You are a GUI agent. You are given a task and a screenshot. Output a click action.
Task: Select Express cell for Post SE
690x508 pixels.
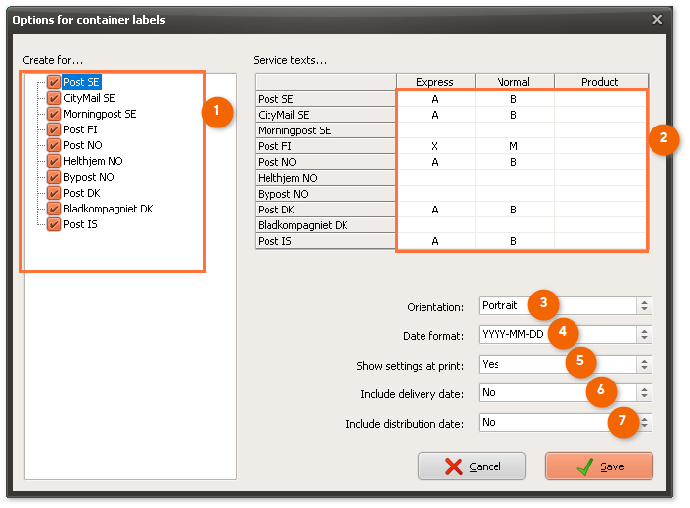tap(435, 99)
